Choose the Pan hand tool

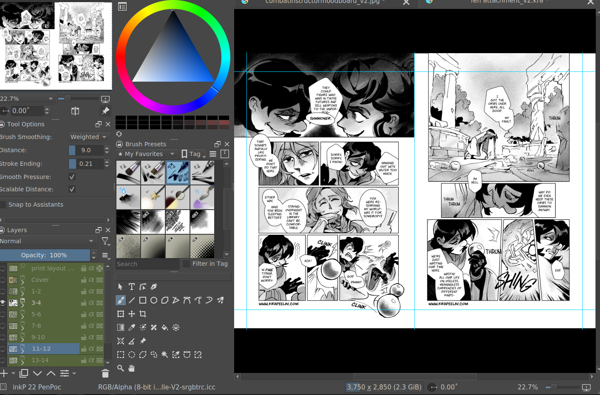tap(132, 368)
